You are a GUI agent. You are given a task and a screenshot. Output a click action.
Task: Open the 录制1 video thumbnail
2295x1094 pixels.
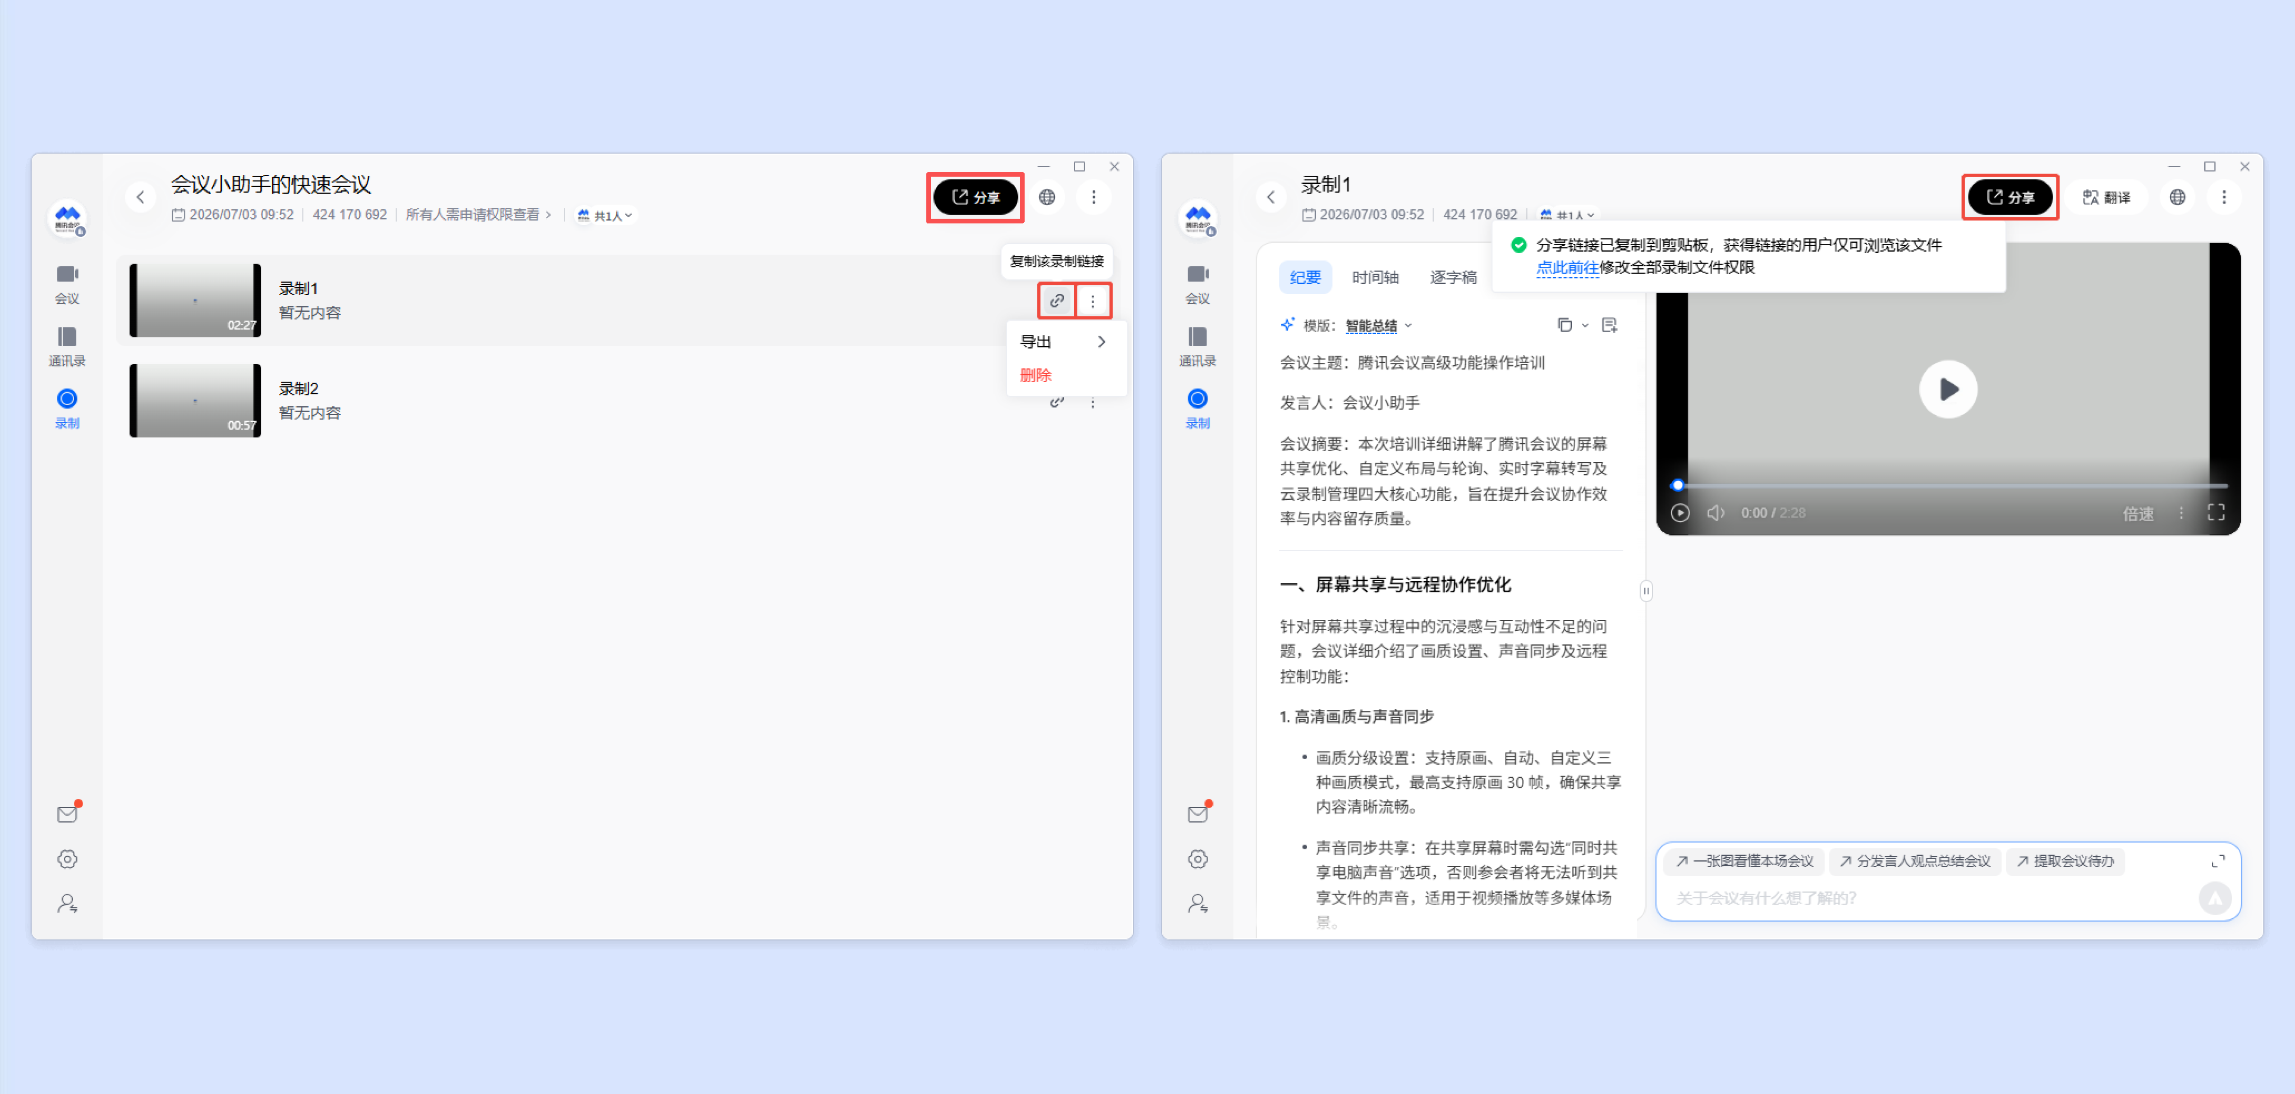click(x=195, y=300)
